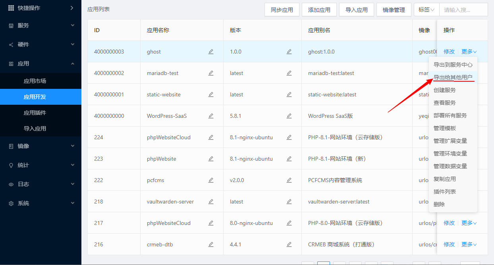Click edit pencil beside WordPress-SaaS name

point(211,116)
